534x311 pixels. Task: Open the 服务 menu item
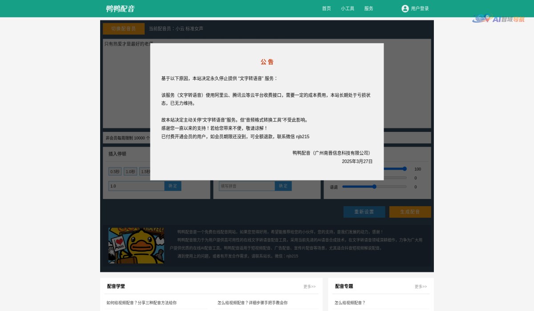click(368, 8)
